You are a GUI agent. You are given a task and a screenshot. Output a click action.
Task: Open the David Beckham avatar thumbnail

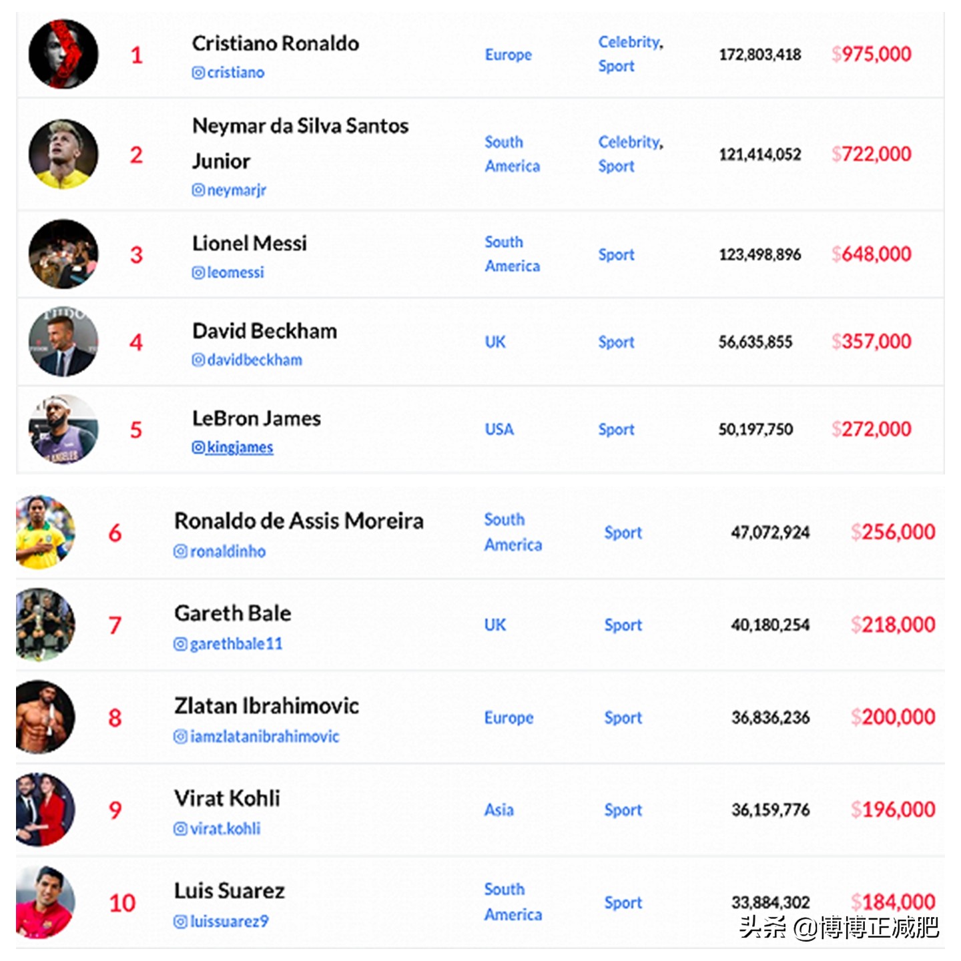point(63,342)
